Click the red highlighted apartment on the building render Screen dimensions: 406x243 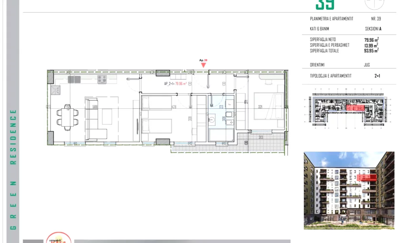pyautogui.click(x=367, y=178)
